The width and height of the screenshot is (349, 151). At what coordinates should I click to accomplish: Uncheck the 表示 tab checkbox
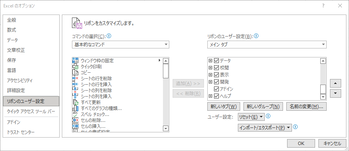pyautogui.click(x=216, y=75)
